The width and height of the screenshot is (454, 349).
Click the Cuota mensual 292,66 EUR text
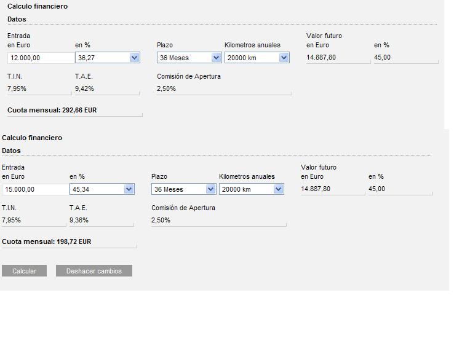point(52,110)
